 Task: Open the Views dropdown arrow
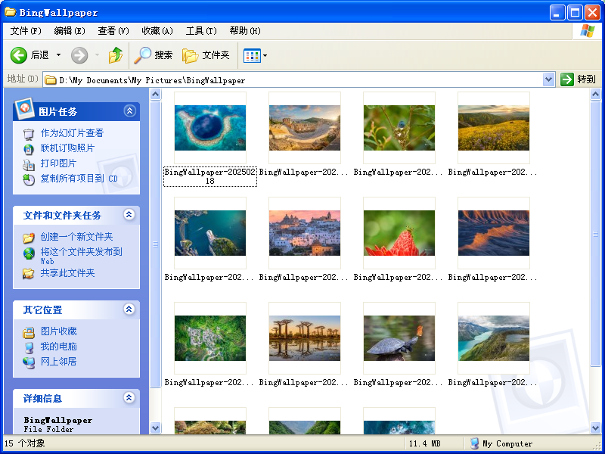[x=265, y=55]
